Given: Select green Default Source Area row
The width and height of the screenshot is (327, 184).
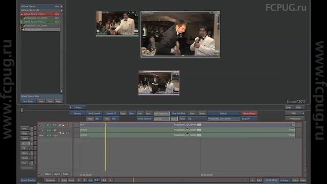Looking at the screenshot, I should point(40,21).
